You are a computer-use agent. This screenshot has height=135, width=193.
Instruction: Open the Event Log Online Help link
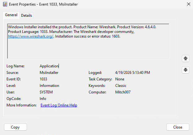pyautogui.click(x=59, y=105)
